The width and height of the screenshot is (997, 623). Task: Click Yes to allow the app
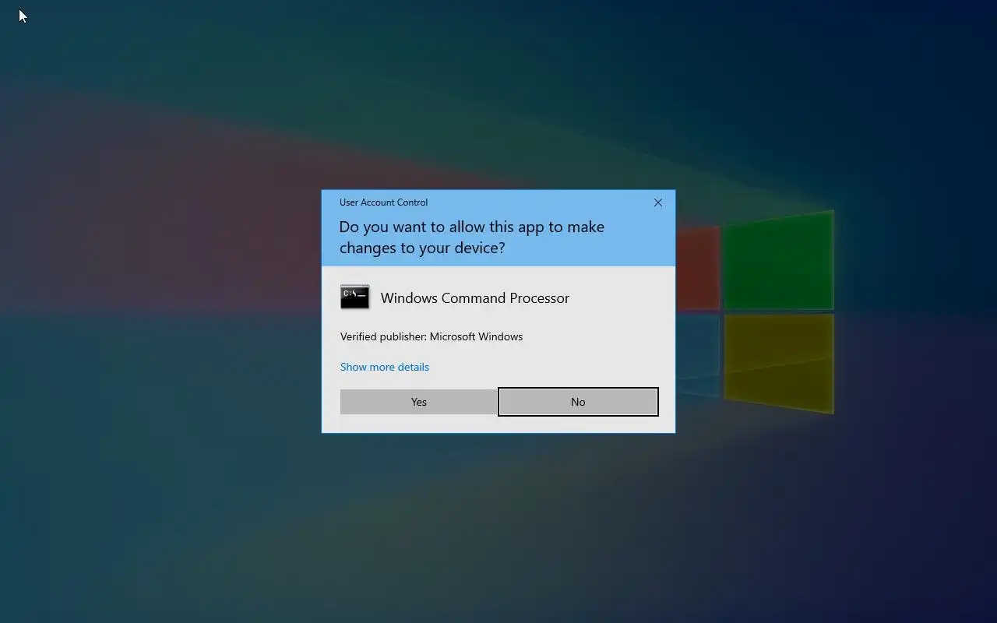click(418, 402)
